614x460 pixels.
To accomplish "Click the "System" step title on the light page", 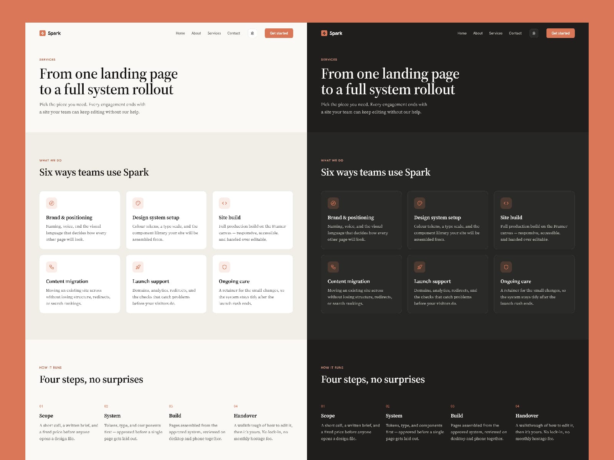I will [112, 416].
